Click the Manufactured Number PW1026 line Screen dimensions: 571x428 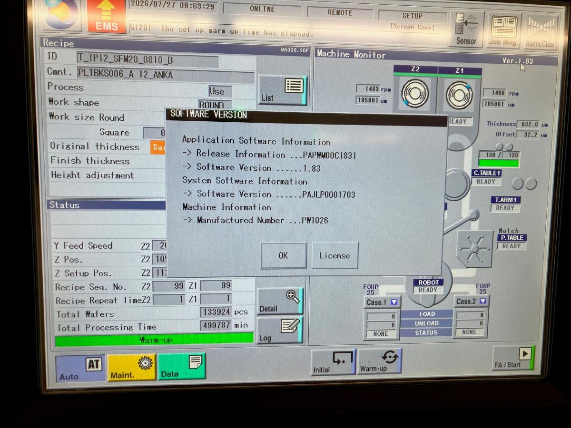coord(256,220)
